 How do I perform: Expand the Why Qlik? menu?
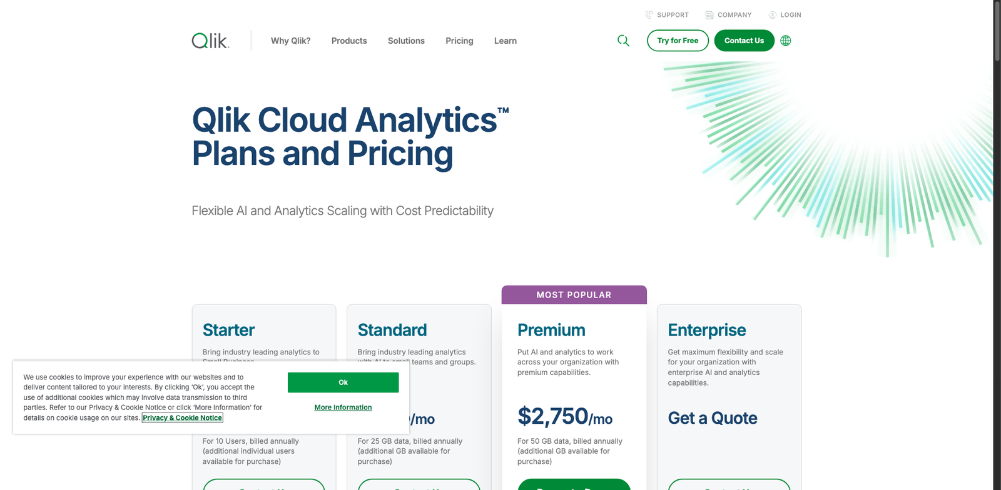290,40
